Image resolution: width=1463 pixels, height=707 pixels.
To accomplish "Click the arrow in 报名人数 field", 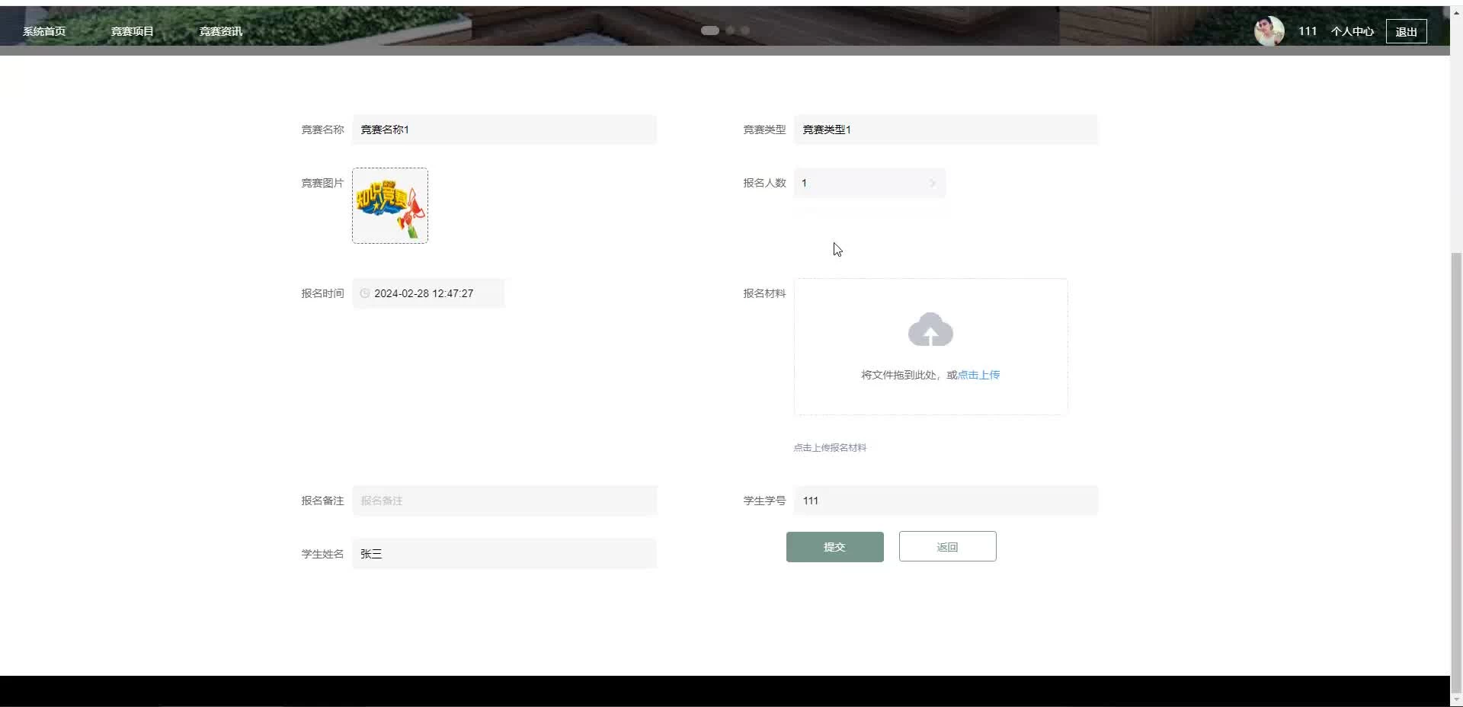I will (933, 183).
